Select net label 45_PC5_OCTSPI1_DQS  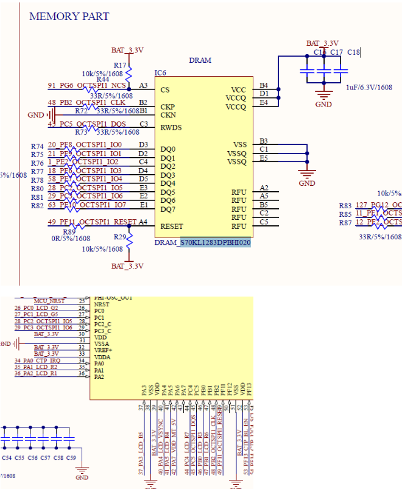coord(86,124)
